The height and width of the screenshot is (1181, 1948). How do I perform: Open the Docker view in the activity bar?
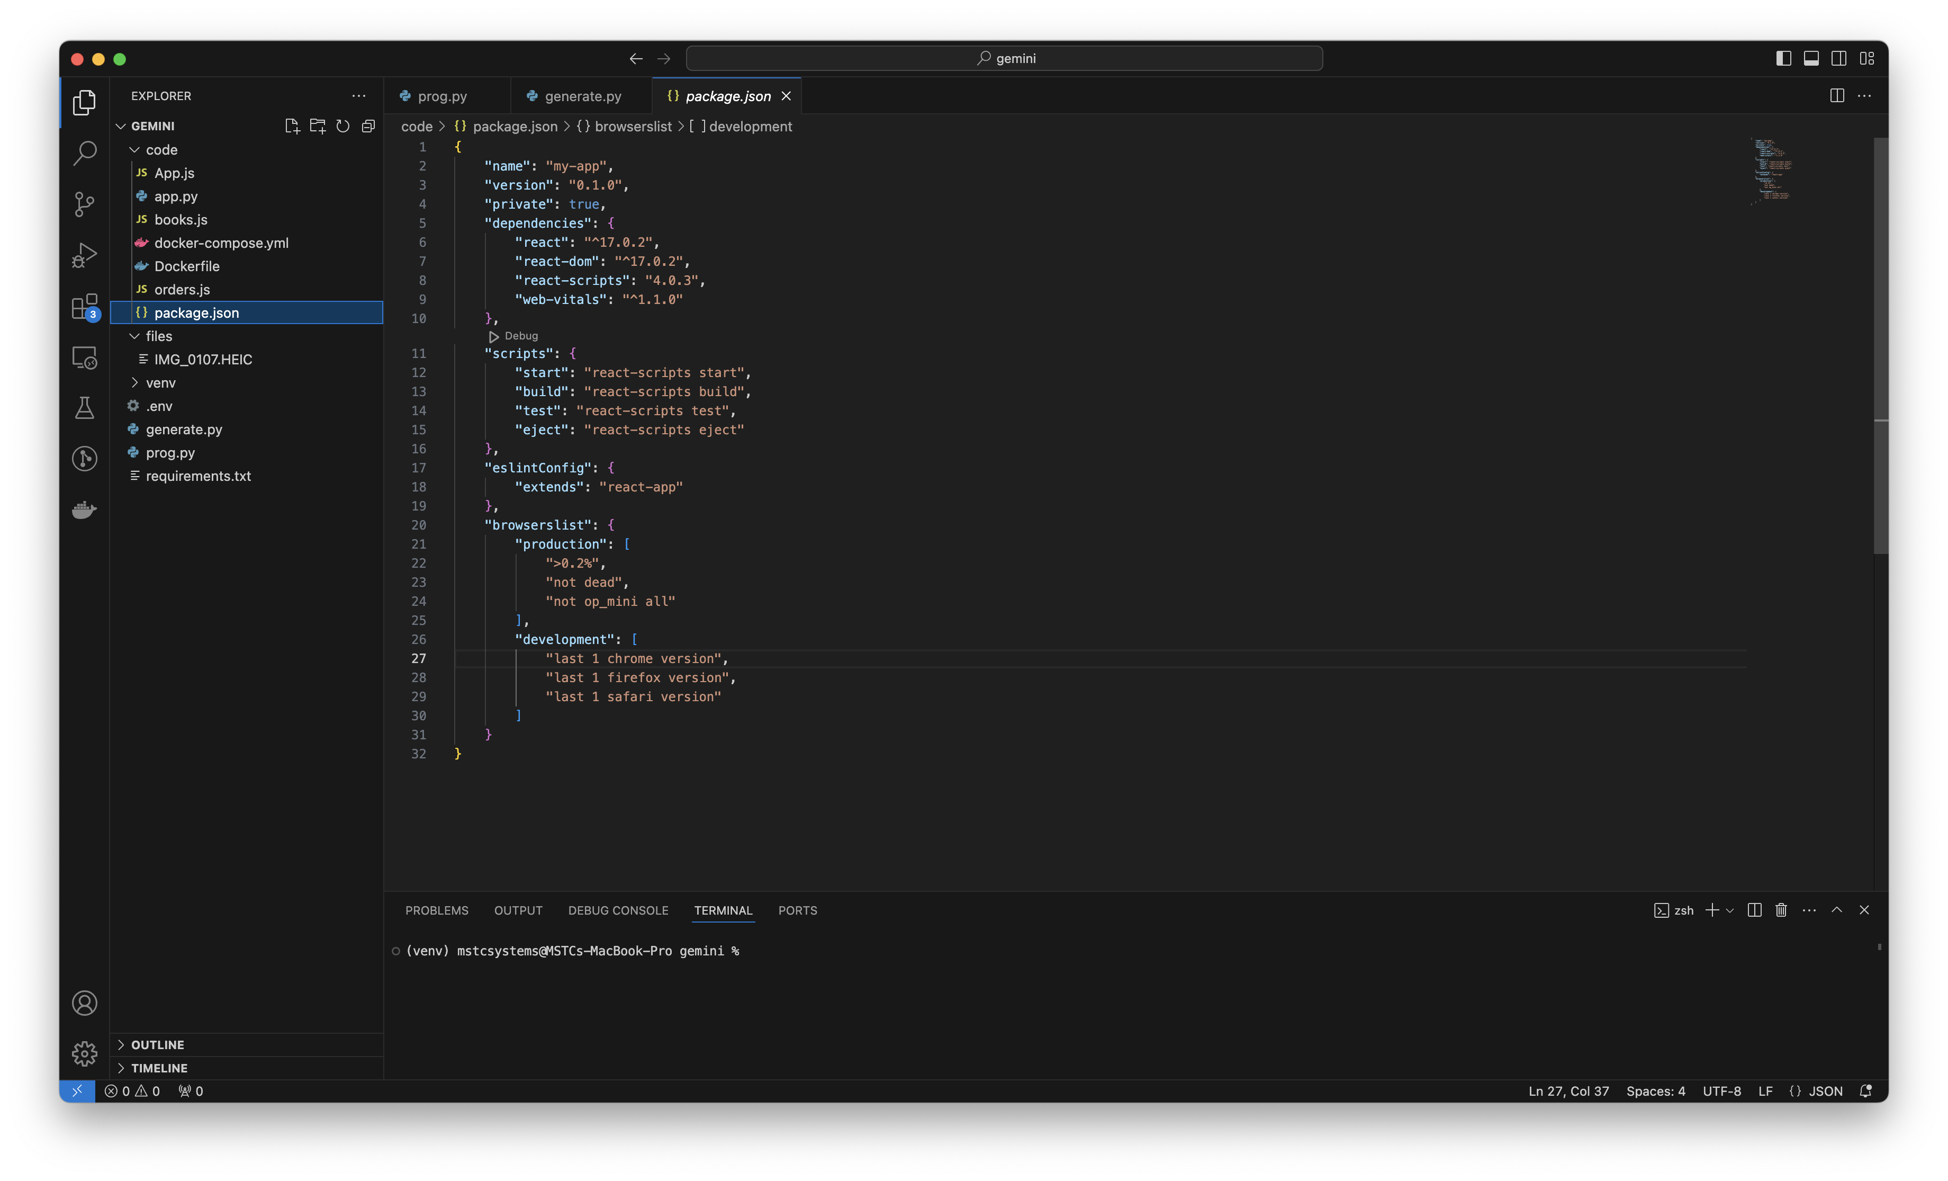point(85,510)
